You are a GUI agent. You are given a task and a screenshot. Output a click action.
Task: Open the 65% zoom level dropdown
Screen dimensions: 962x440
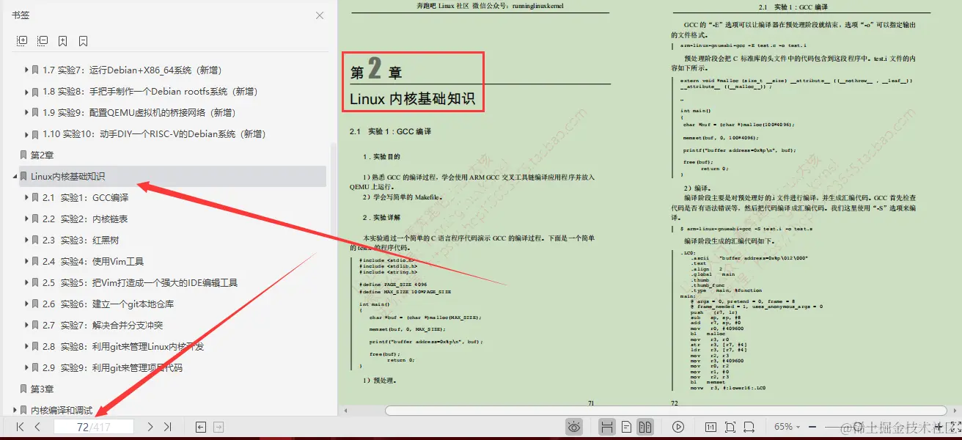[788, 426]
